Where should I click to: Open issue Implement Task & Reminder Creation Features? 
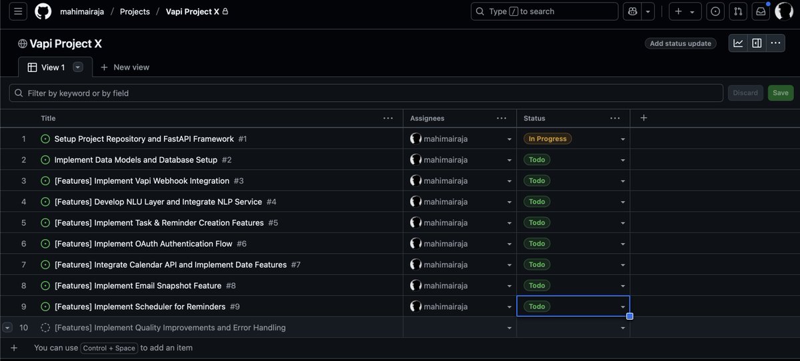point(159,222)
